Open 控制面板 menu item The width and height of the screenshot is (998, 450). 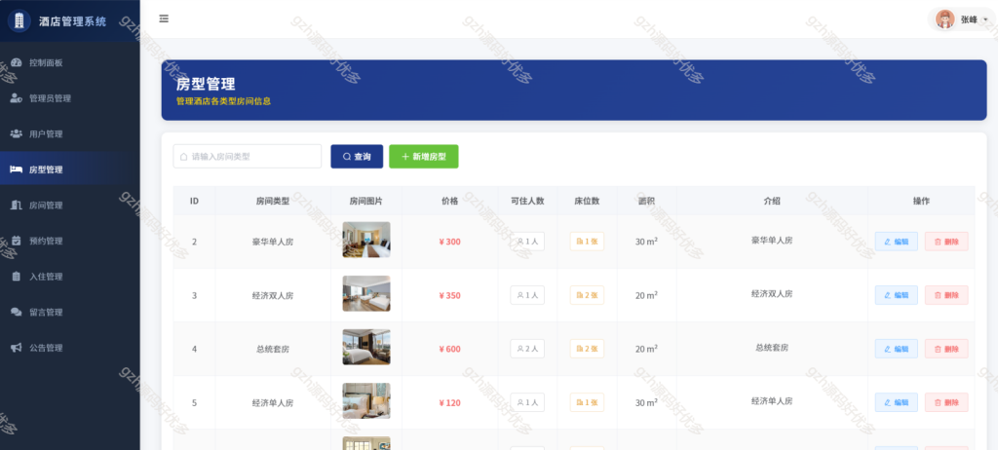click(x=70, y=62)
